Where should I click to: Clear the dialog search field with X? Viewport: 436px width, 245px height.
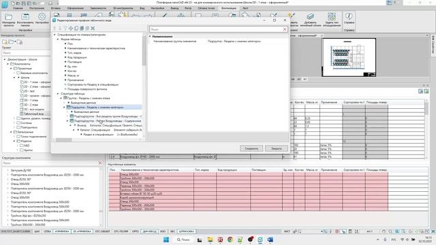click(285, 29)
